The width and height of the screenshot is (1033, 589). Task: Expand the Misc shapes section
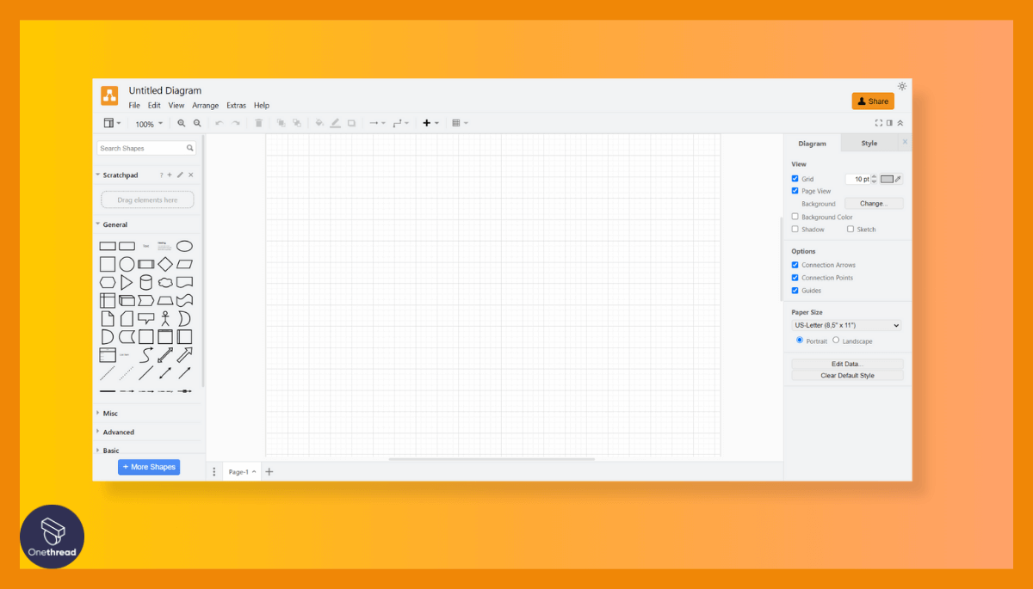pos(109,413)
